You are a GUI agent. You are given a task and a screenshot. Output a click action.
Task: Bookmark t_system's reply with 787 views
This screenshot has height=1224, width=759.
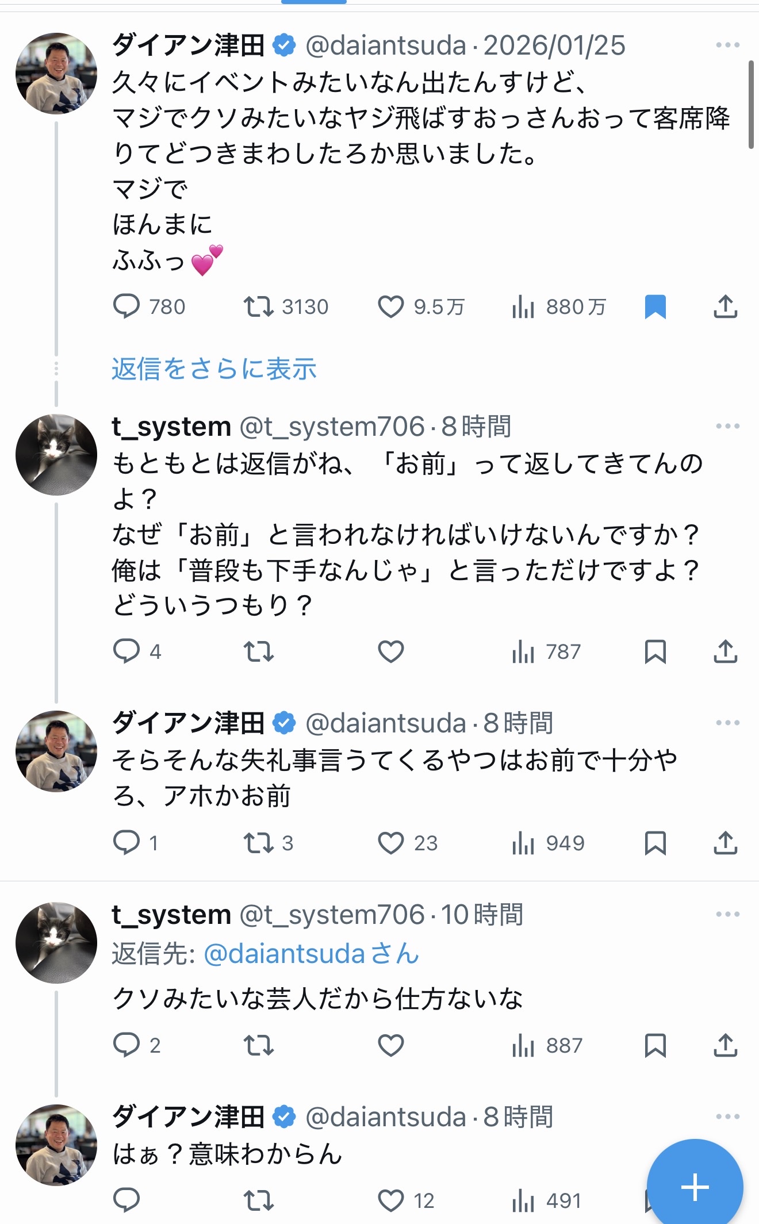pos(655,651)
